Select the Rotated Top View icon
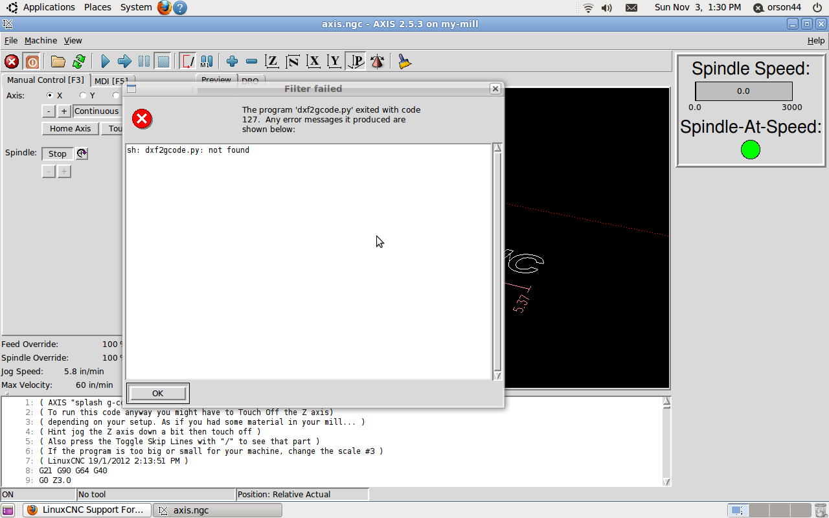The height and width of the screenshot is (518, 829). point(293,62)
